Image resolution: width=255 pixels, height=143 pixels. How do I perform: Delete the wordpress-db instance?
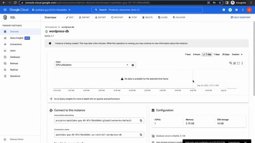(147, 17)
